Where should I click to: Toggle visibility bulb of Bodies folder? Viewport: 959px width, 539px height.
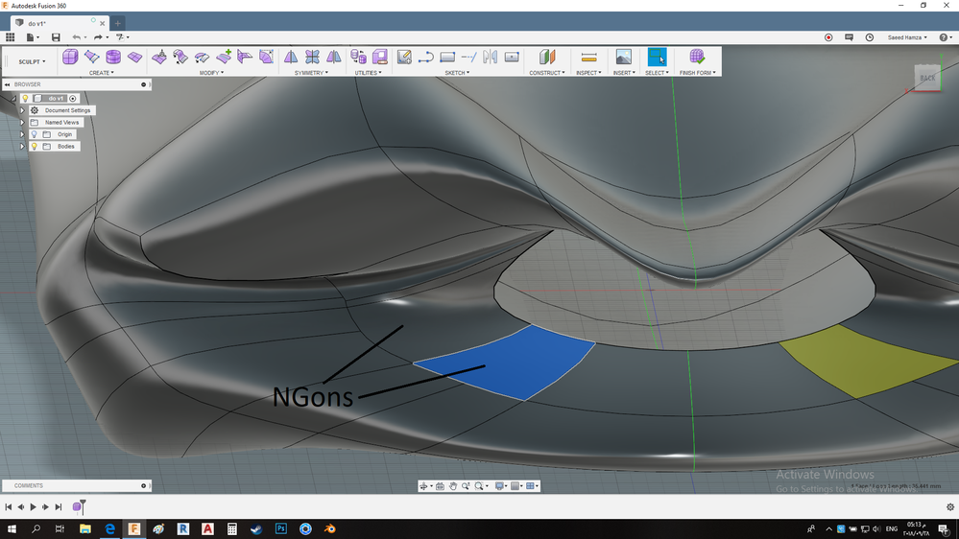coord(35,146)
